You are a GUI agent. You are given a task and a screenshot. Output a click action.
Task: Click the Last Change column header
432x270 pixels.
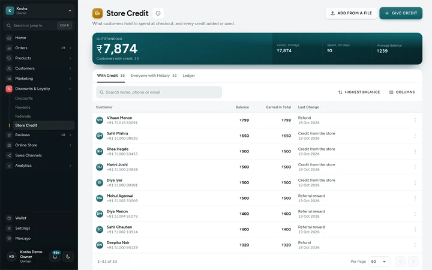pos(308,107)
